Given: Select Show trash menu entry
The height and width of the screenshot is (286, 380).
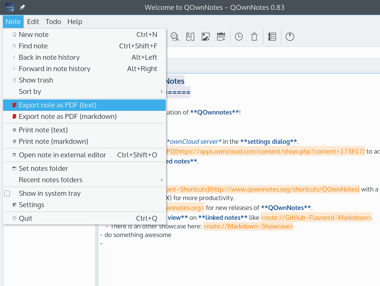Looking at the screenshot, I should 84,80.
